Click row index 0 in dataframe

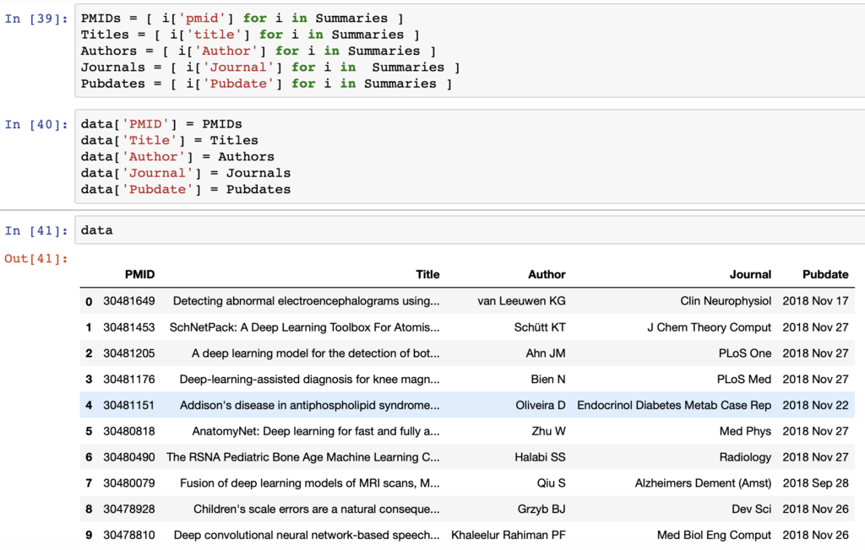89,301
